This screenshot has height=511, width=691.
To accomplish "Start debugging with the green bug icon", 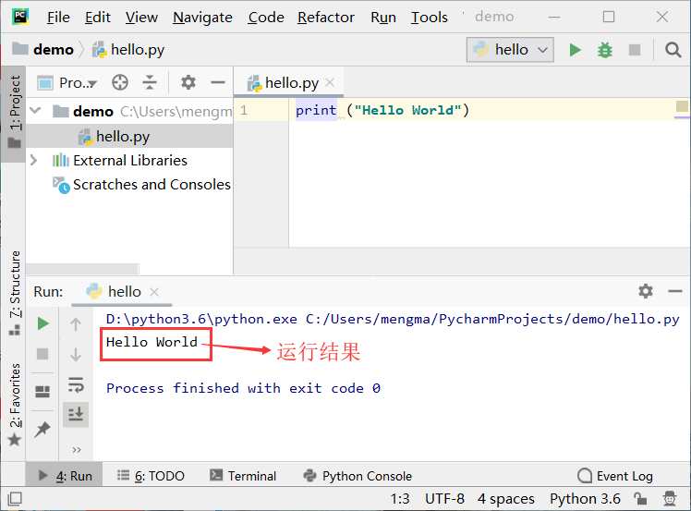I will click(604, 50).
